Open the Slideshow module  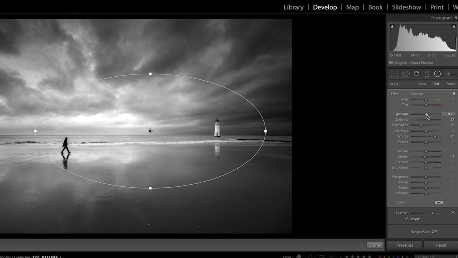tap(406, 7)
